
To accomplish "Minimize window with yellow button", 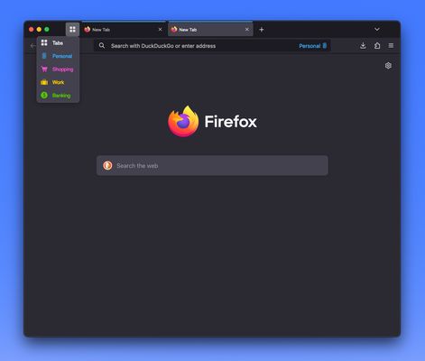I will [39, 30].
